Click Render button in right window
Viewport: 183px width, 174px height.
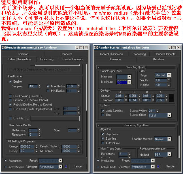click(x=170, y=166)
